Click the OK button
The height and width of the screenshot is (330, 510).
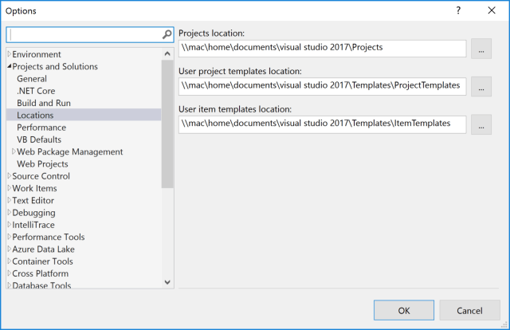404,310
